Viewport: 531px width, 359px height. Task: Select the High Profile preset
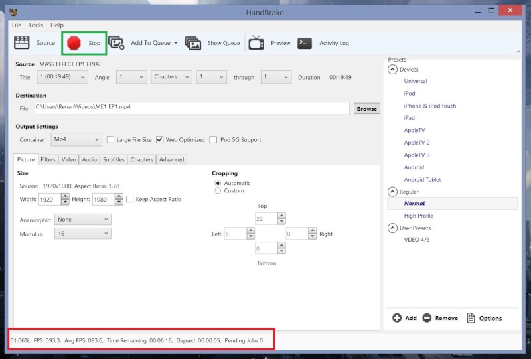click(418, 216)
